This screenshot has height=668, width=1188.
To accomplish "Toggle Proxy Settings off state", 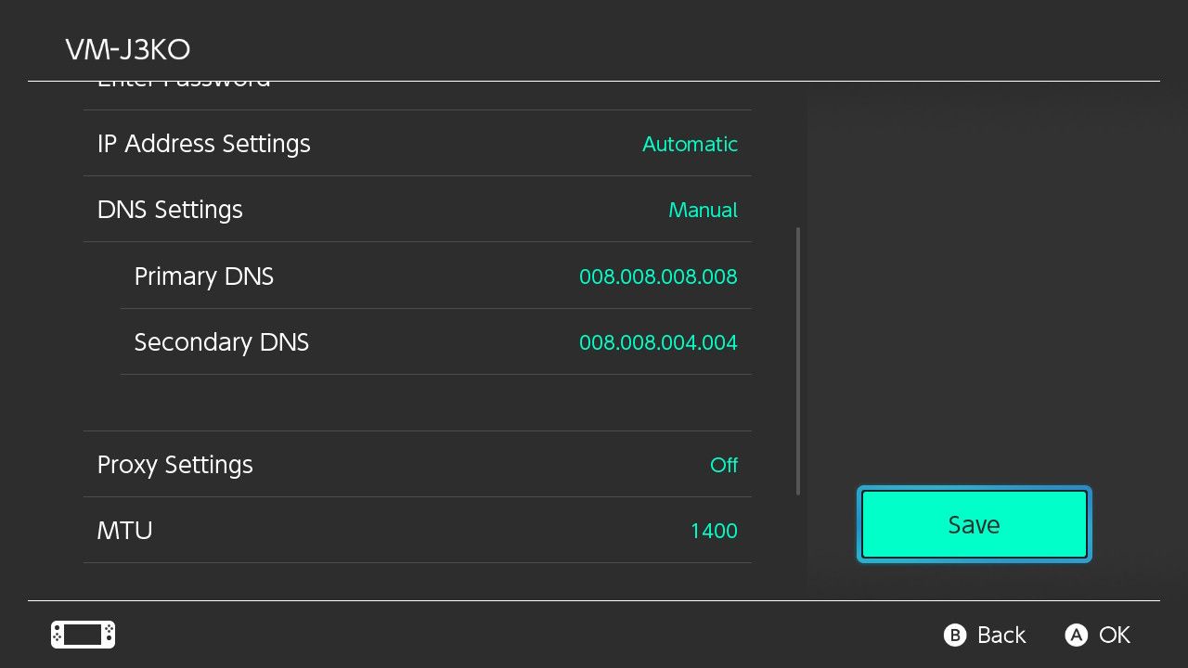I will coord(724,465).
